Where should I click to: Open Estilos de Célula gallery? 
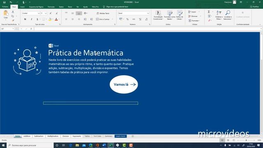pyautogui.click(x=180, y=15)
